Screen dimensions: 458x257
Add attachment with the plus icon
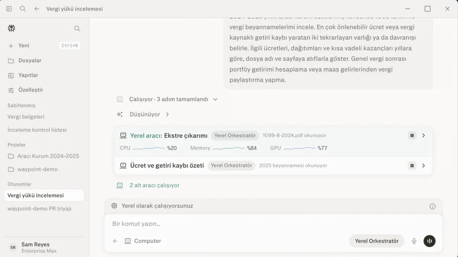tap(115, 241)
